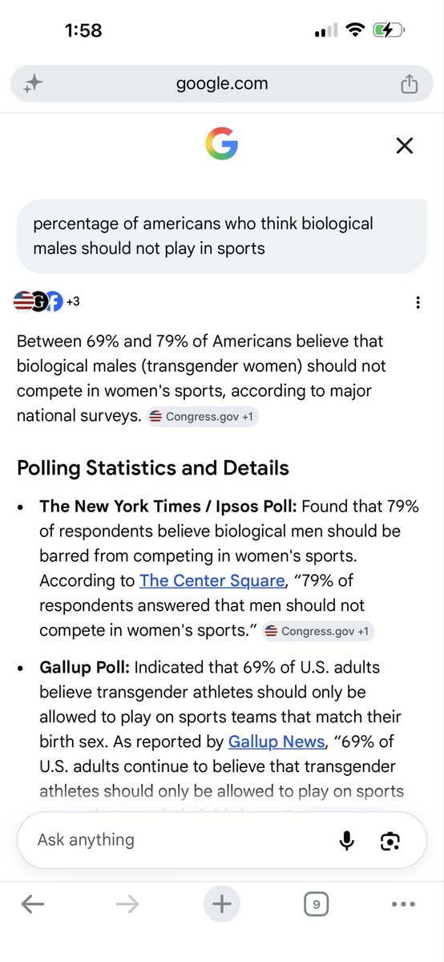
Task: Tap the camera lens search icon
Action: (390, 840)
